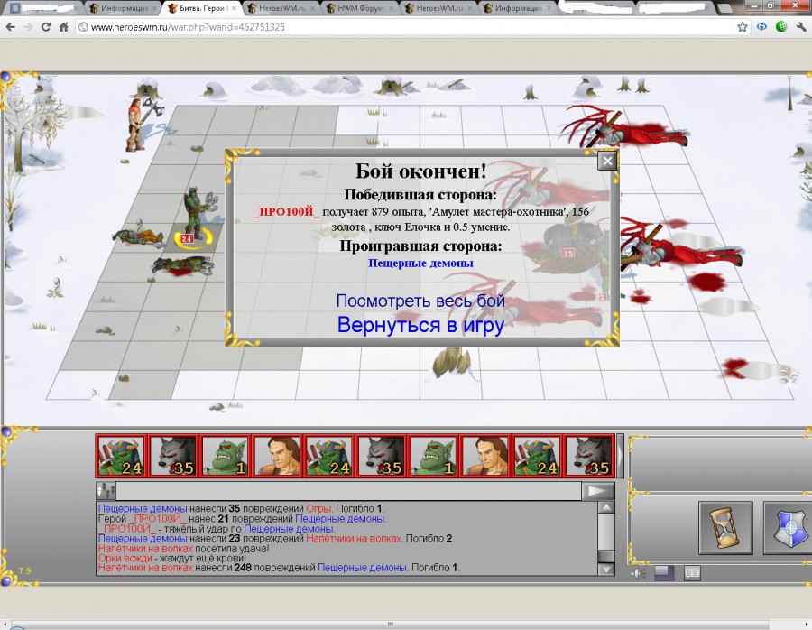Click the green globe extension icon

pyautogui.click(x=781, y=27)
